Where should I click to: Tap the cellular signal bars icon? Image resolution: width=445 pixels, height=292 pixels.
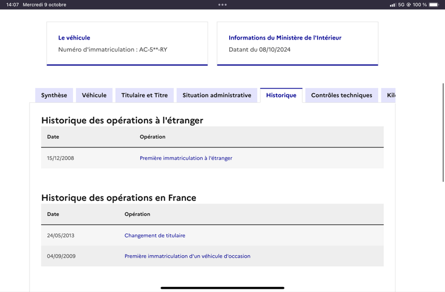[393, 5]
